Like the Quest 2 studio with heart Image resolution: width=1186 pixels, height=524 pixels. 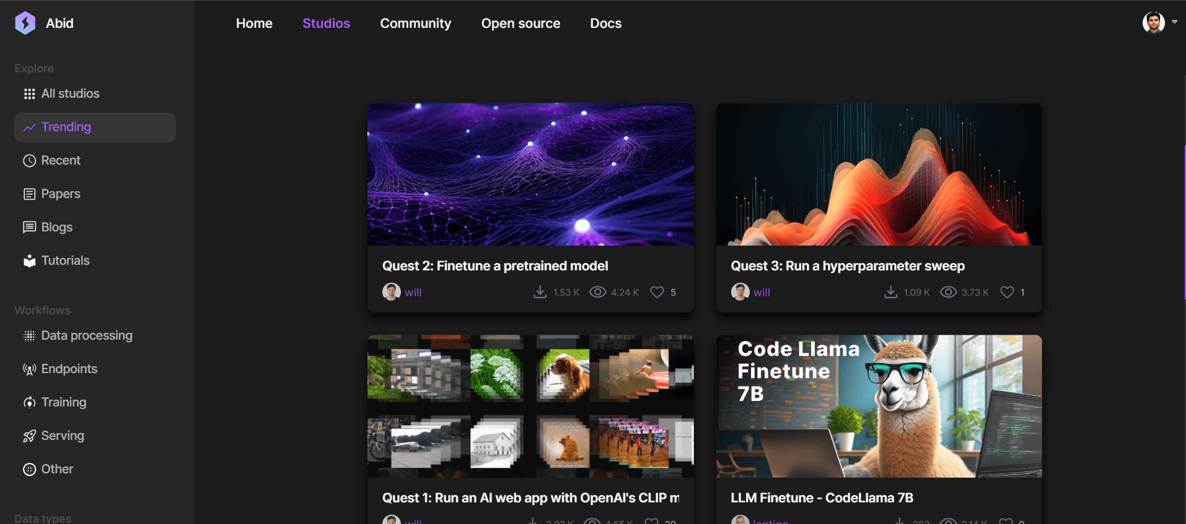point(657,292)
